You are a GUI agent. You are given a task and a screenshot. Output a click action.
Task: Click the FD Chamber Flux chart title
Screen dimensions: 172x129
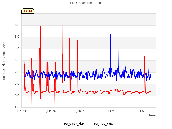coord(85,3)
